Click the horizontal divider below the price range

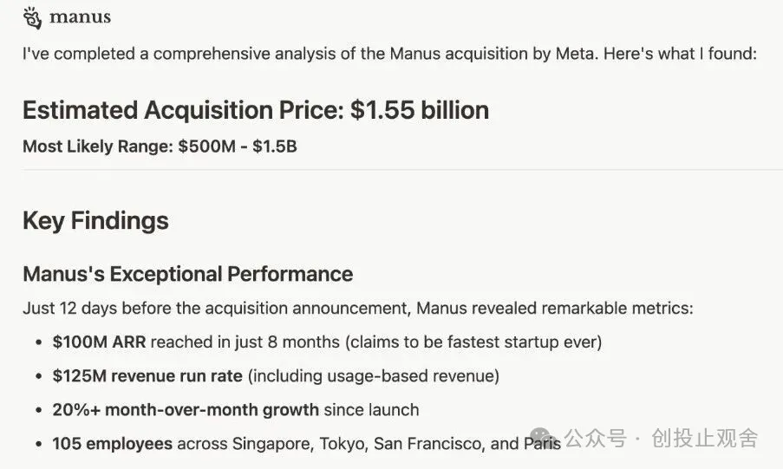coord(391,170)
